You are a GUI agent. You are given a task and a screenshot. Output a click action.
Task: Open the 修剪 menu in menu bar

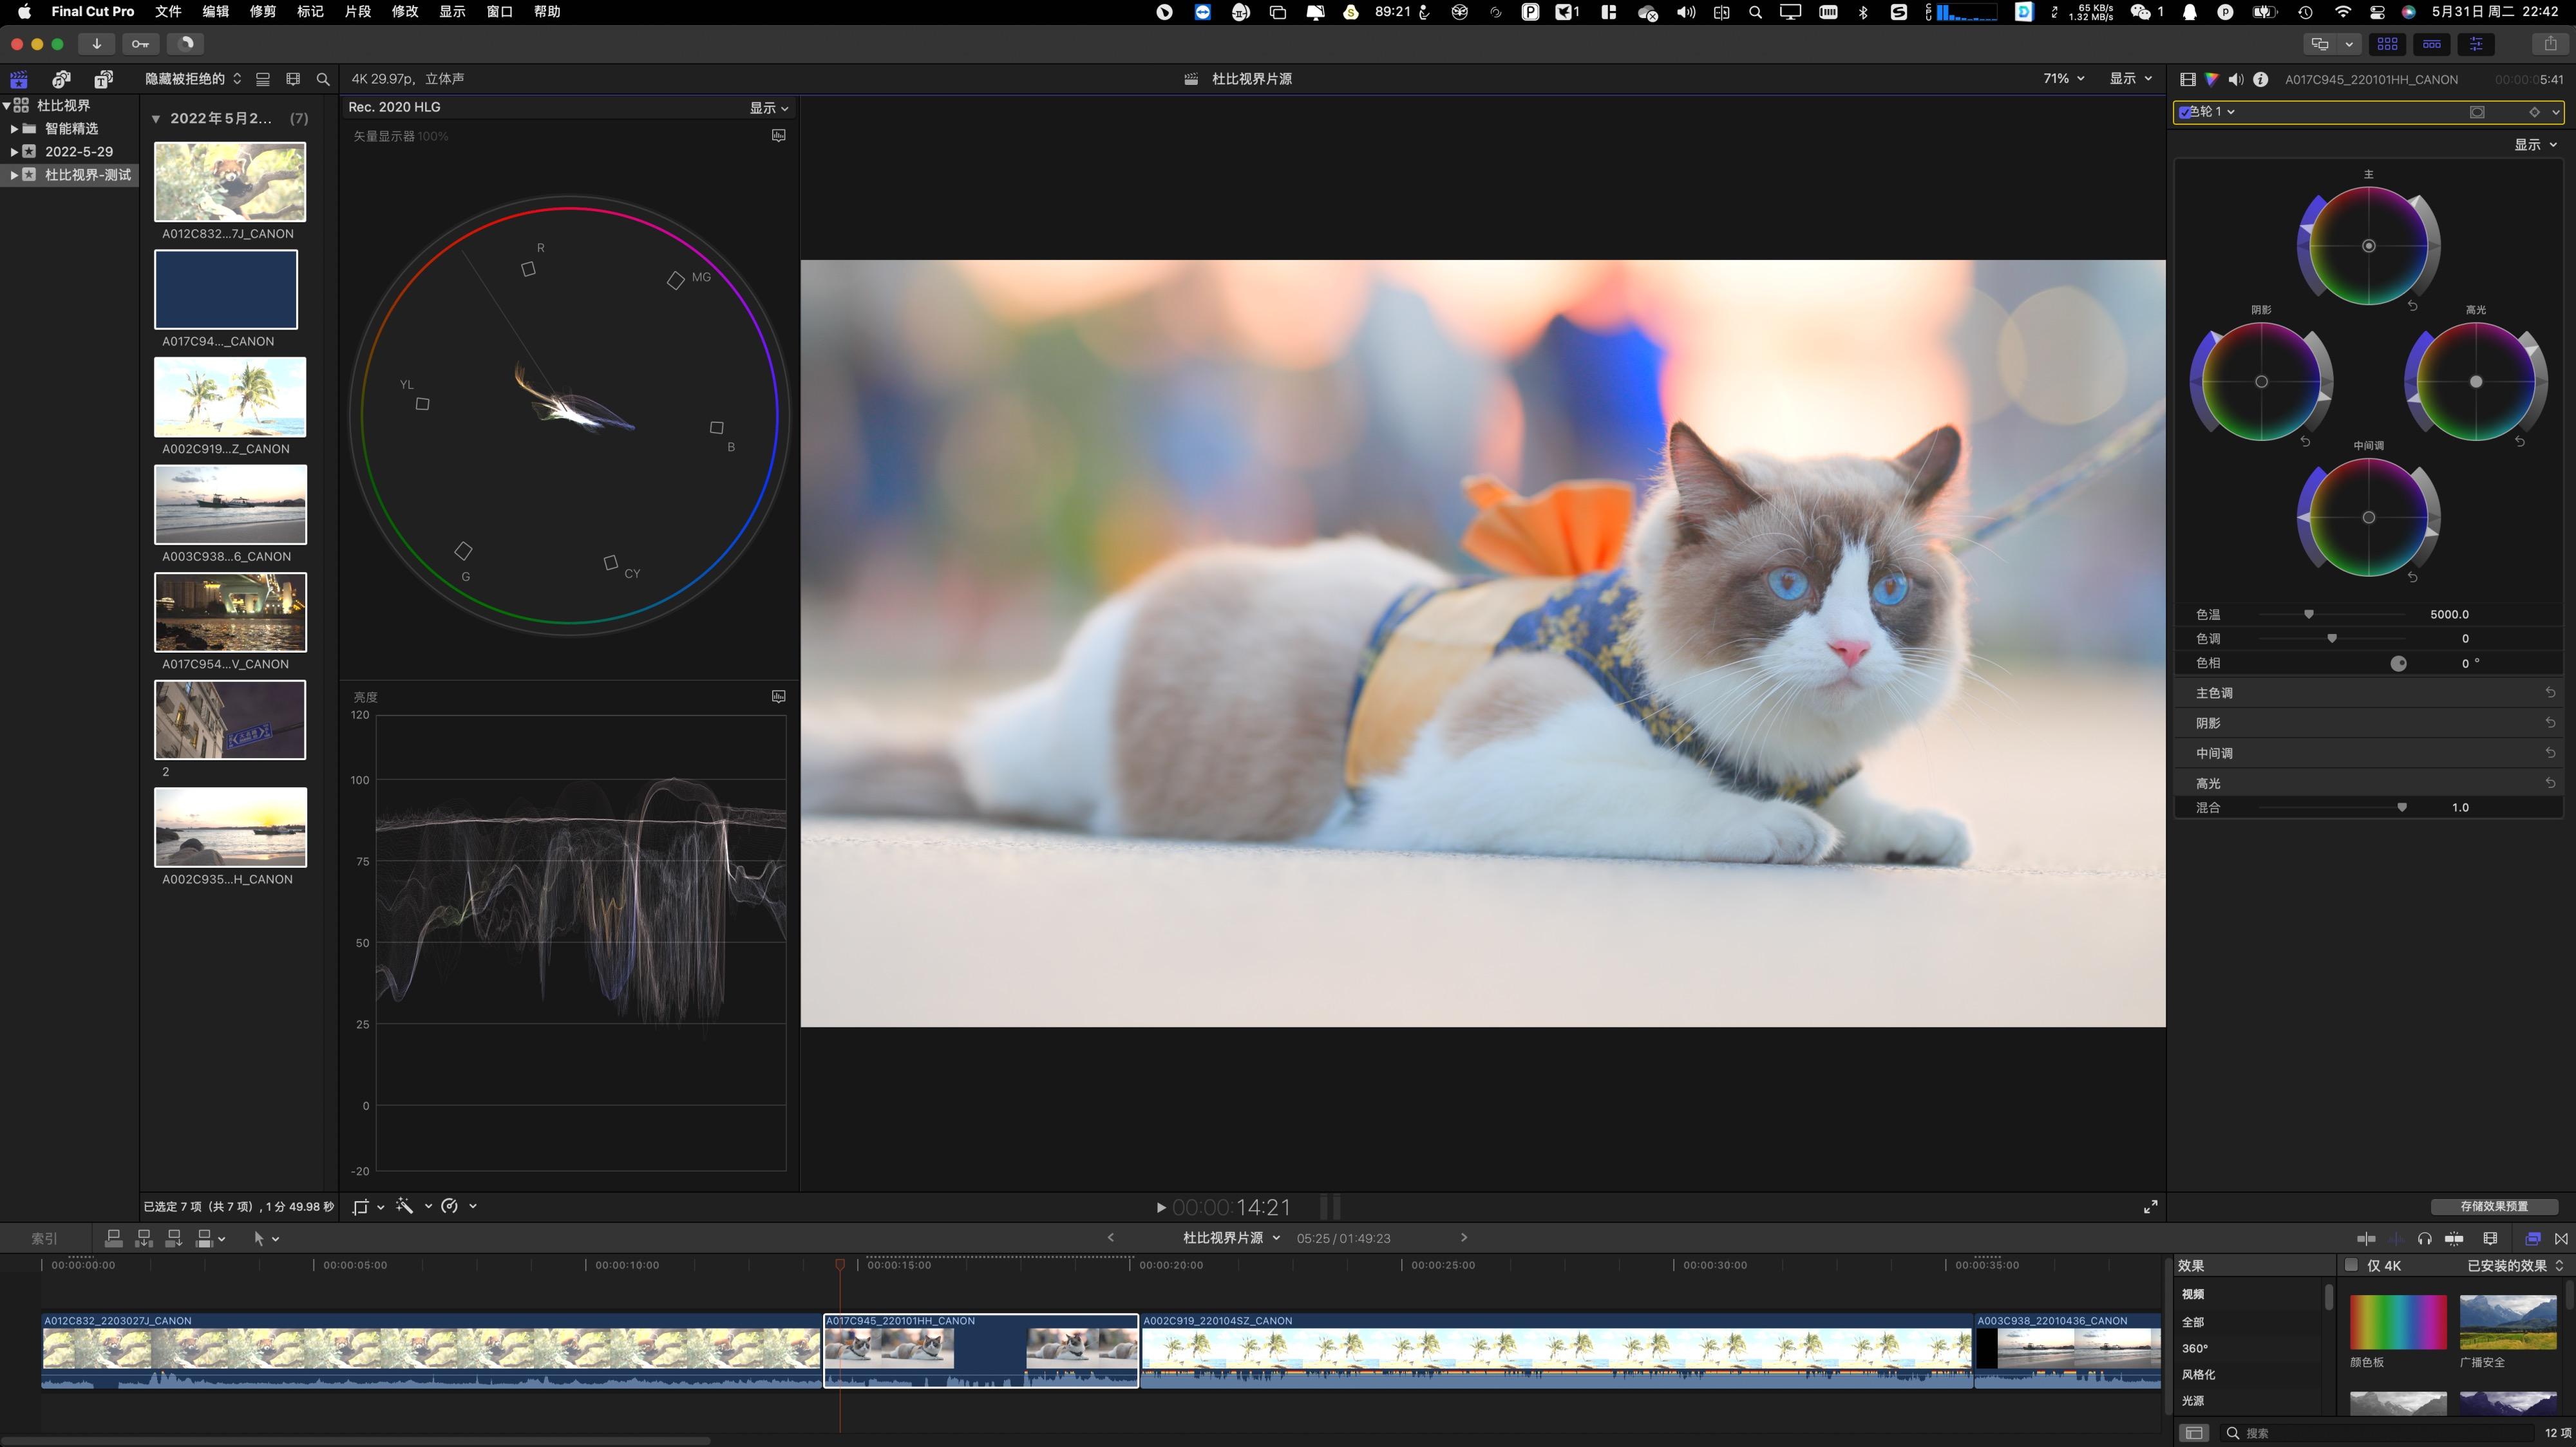[x=262, y=12]
